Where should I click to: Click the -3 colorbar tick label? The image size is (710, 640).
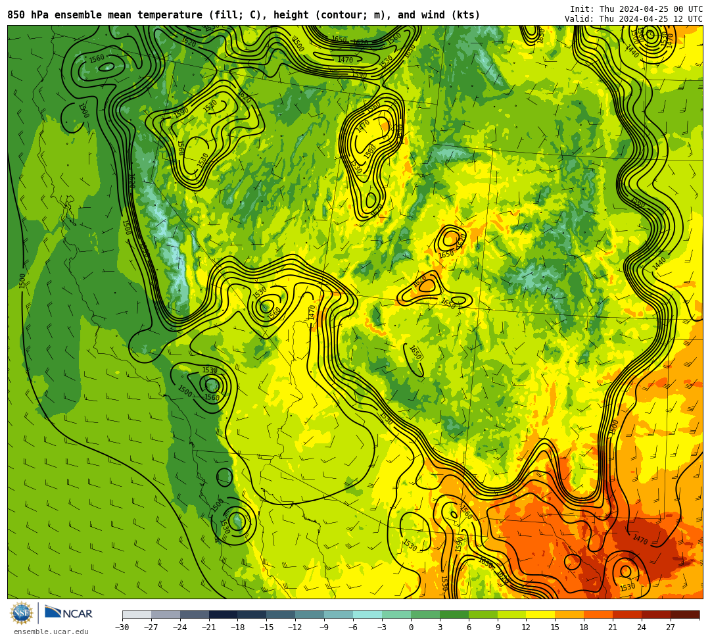(382, 628)
